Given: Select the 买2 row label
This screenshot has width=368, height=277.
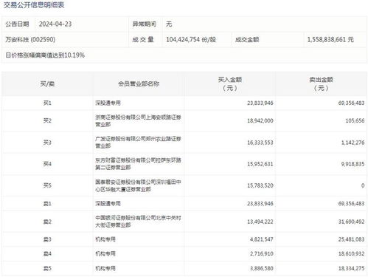Looking at the screenshot, I should 47,120.
